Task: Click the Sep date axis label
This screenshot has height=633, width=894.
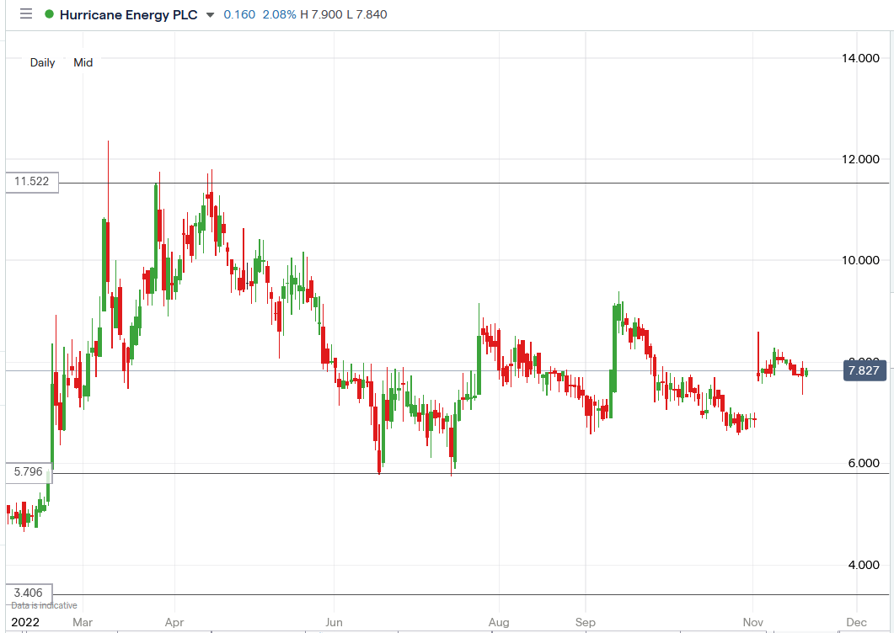Action: click(x=586, y=622)
